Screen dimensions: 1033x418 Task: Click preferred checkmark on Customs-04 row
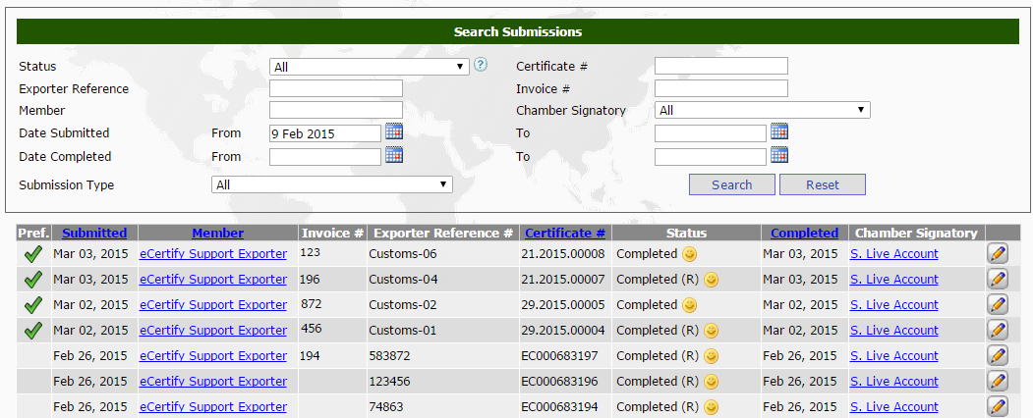pyautogui.click(x=33, y=280)
